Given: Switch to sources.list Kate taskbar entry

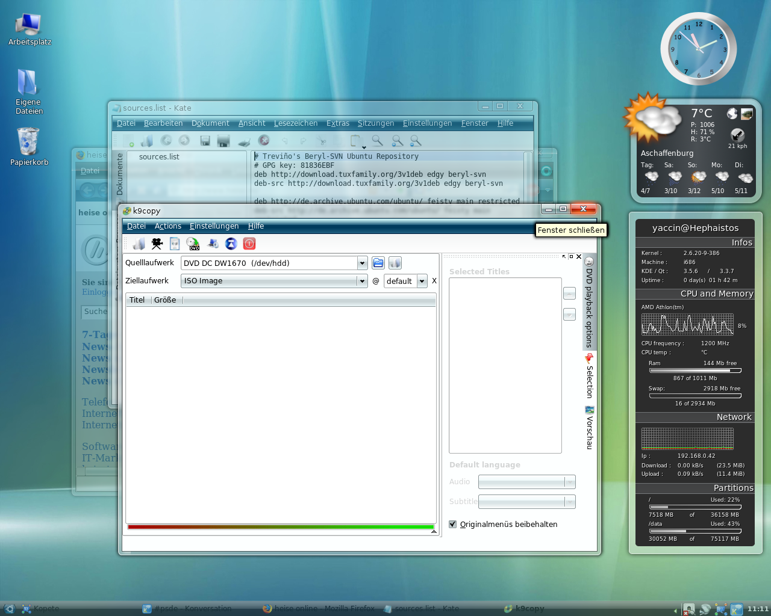Looking at the screenshot, I should 421,609.
